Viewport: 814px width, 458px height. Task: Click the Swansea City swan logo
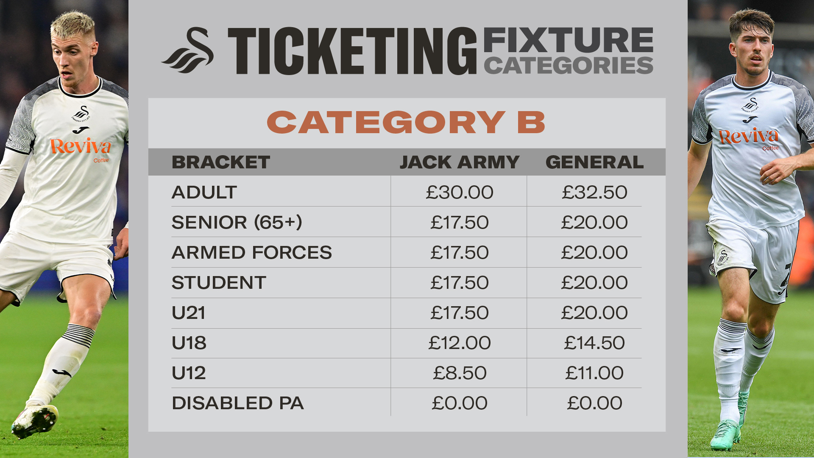click(188, 50)
